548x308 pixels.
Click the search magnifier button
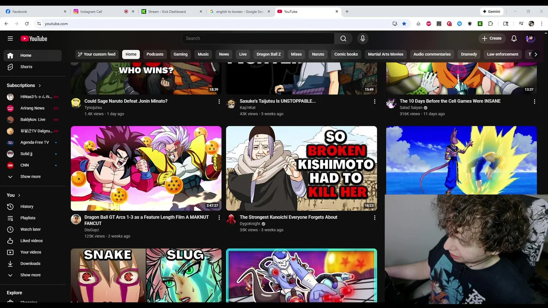[x=343, y=38]
